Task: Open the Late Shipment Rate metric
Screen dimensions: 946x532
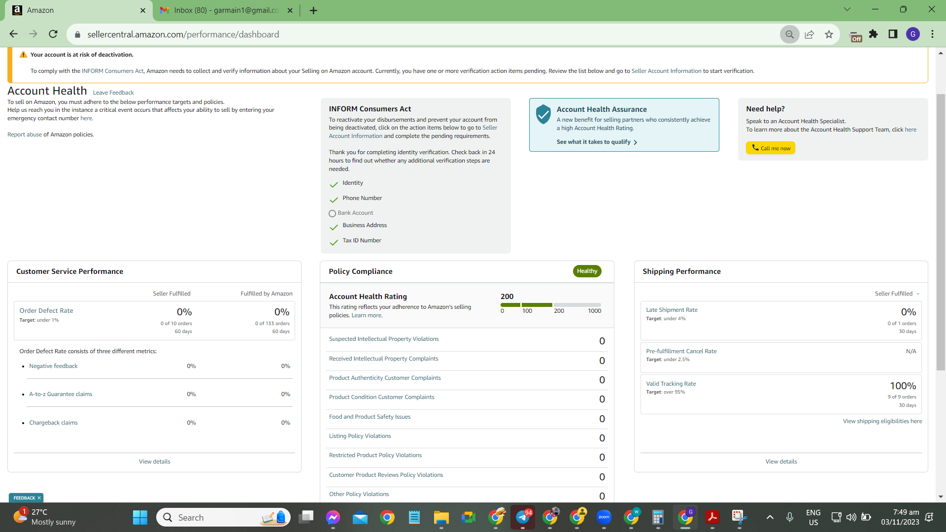Action: tap(672, 310)
